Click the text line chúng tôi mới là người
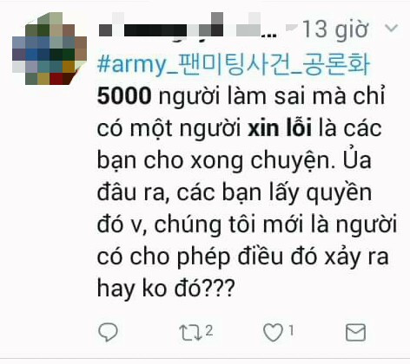 pyautogui.click(x=275, y=225)
